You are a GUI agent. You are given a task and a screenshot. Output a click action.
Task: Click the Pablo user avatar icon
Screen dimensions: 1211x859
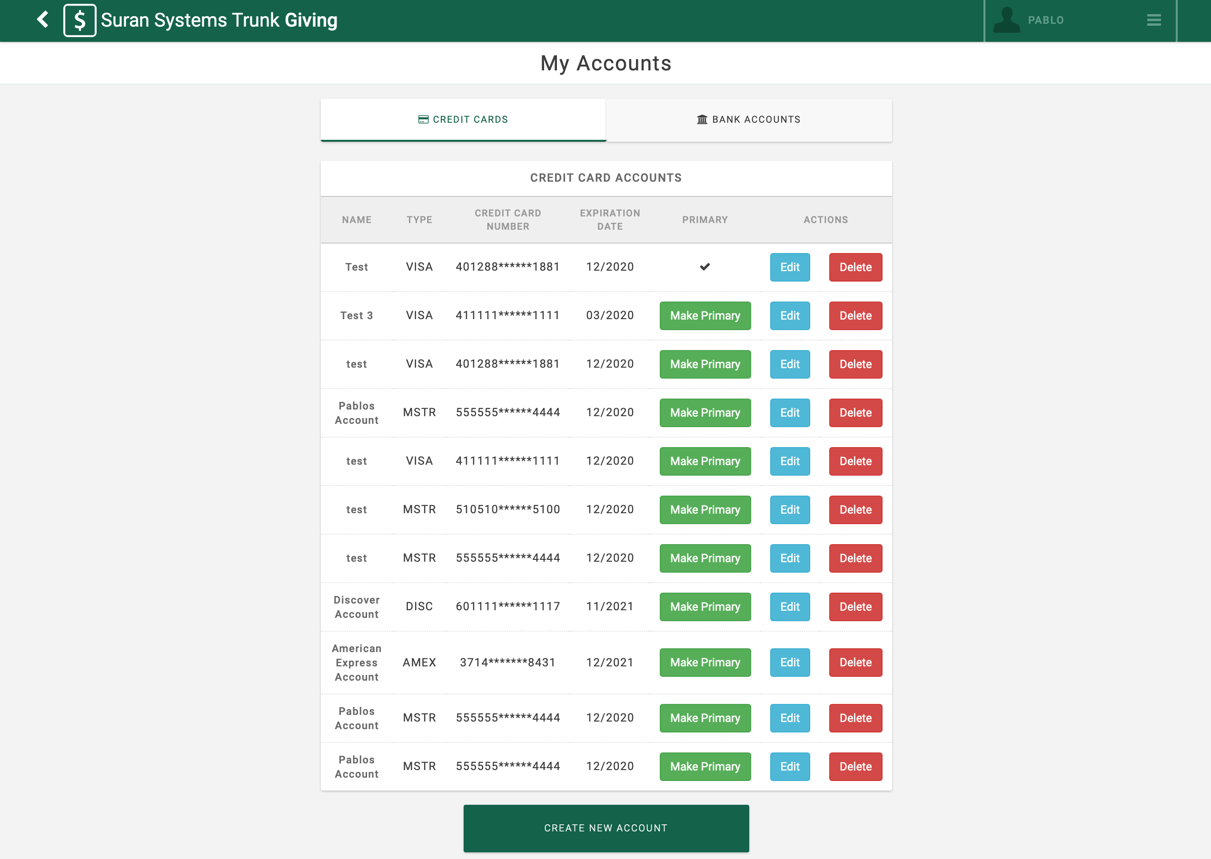(x=1006, y=20)
